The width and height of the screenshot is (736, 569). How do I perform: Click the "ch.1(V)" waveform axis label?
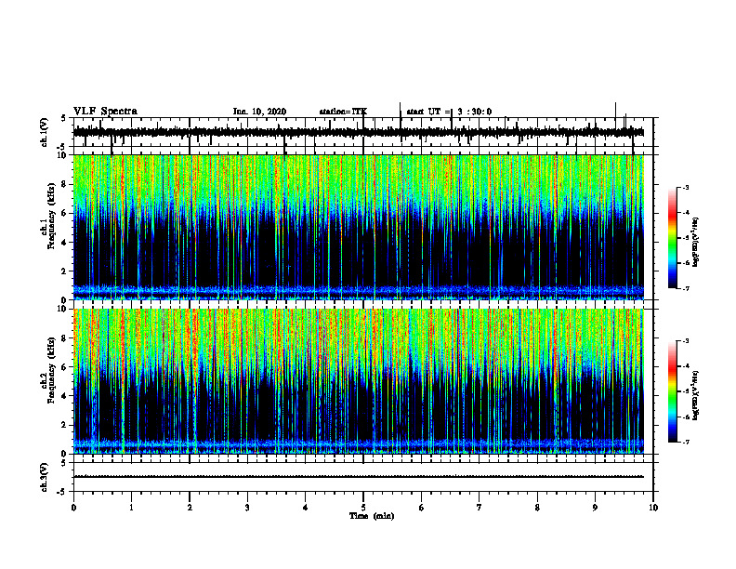(x=45, y=132)
